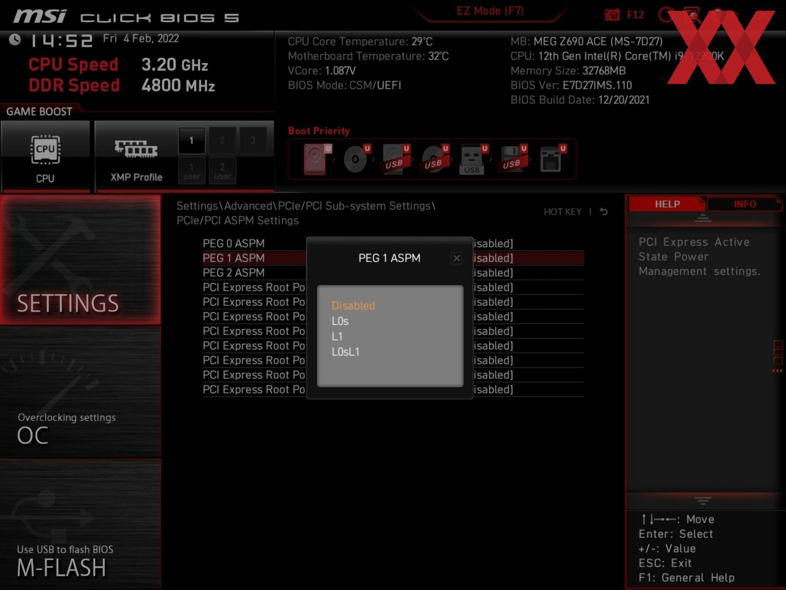Click the DDR Speed 4800 MHz readout

(x=122, y=86)
